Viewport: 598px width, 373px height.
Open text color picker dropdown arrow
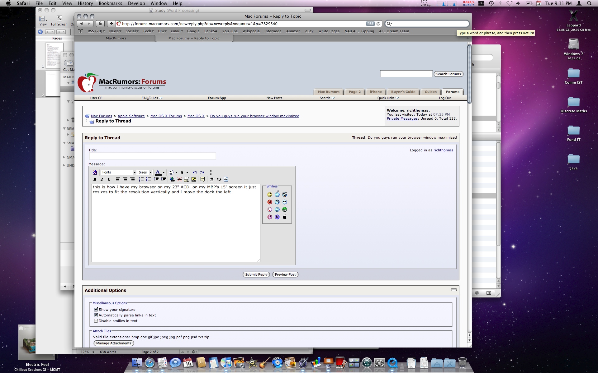(x=164, y=173)
